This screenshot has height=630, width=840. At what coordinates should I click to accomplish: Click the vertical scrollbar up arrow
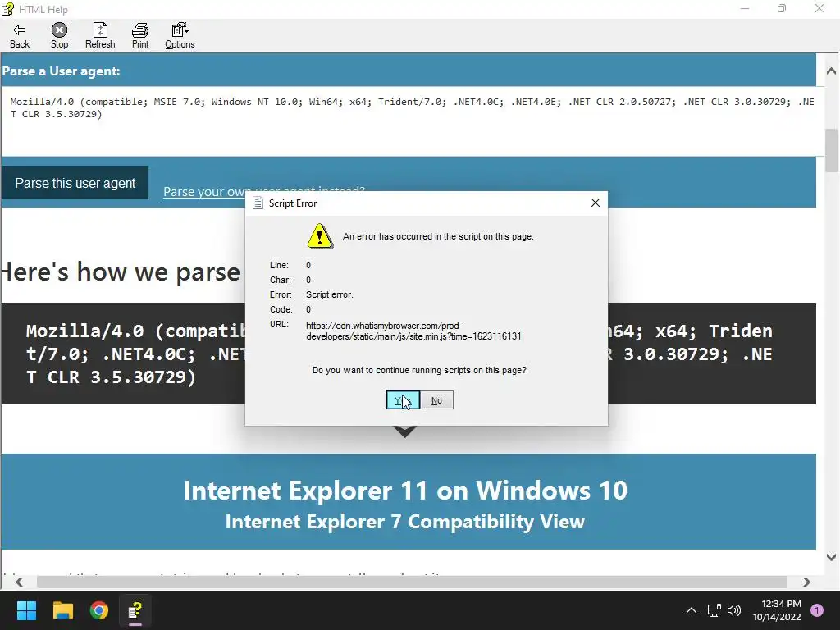pos(832,71)
